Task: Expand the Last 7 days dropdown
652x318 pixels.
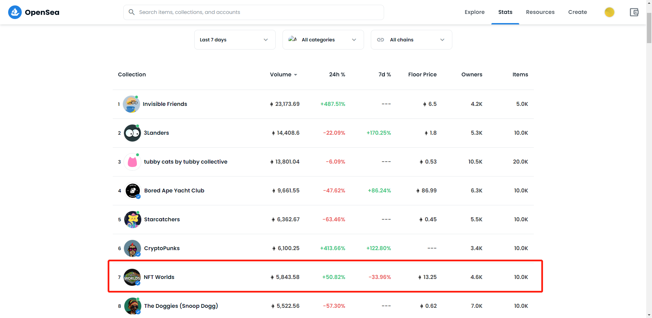Action: coord(235,40)
